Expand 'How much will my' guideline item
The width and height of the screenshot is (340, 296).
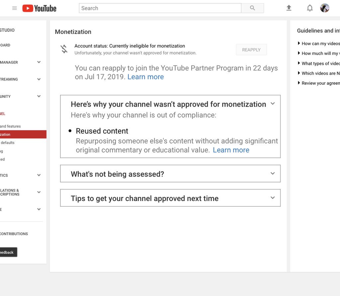point(319,53)
